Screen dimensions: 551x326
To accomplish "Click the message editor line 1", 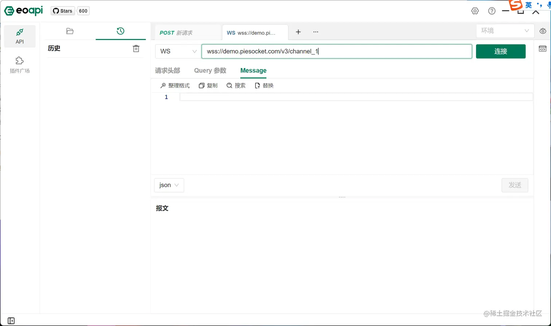I will 356,97.
